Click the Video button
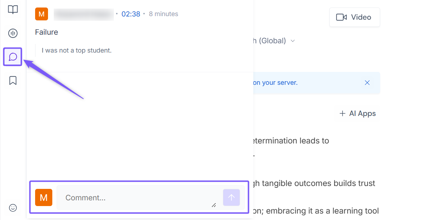 click(x=354, y=17)
